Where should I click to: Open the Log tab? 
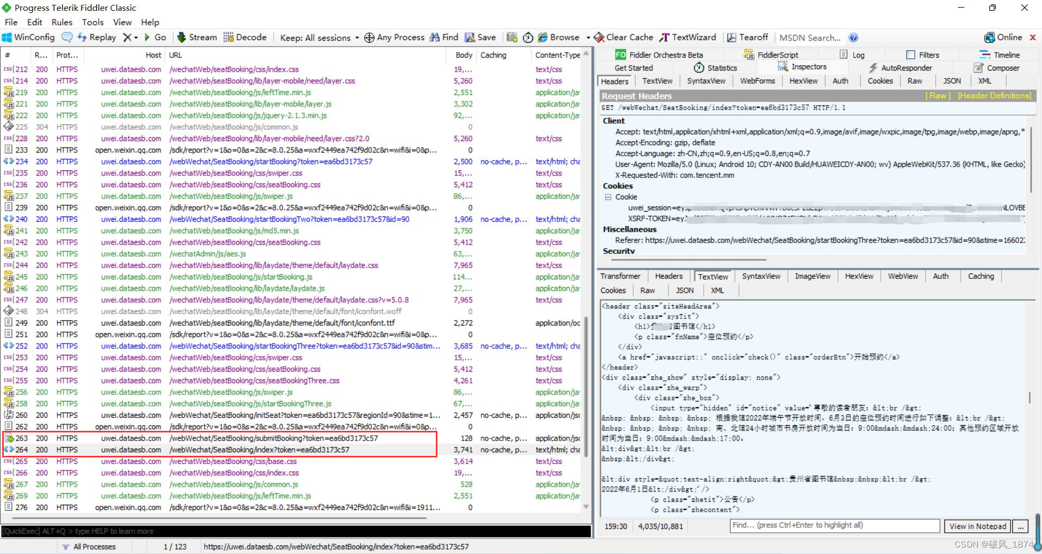(852, 55)
